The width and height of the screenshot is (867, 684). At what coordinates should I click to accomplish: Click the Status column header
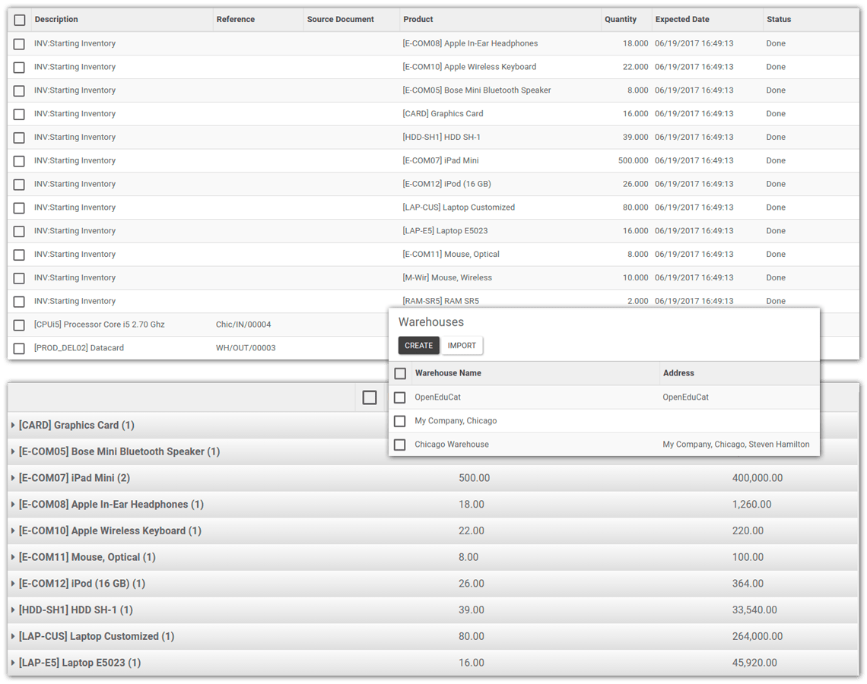coord(779,19)
